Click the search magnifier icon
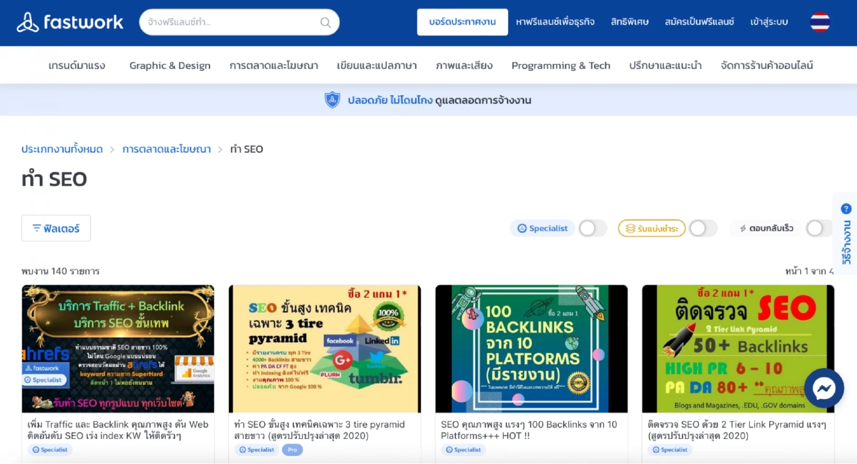Screen dimensions: 857x464 [325, 23]
